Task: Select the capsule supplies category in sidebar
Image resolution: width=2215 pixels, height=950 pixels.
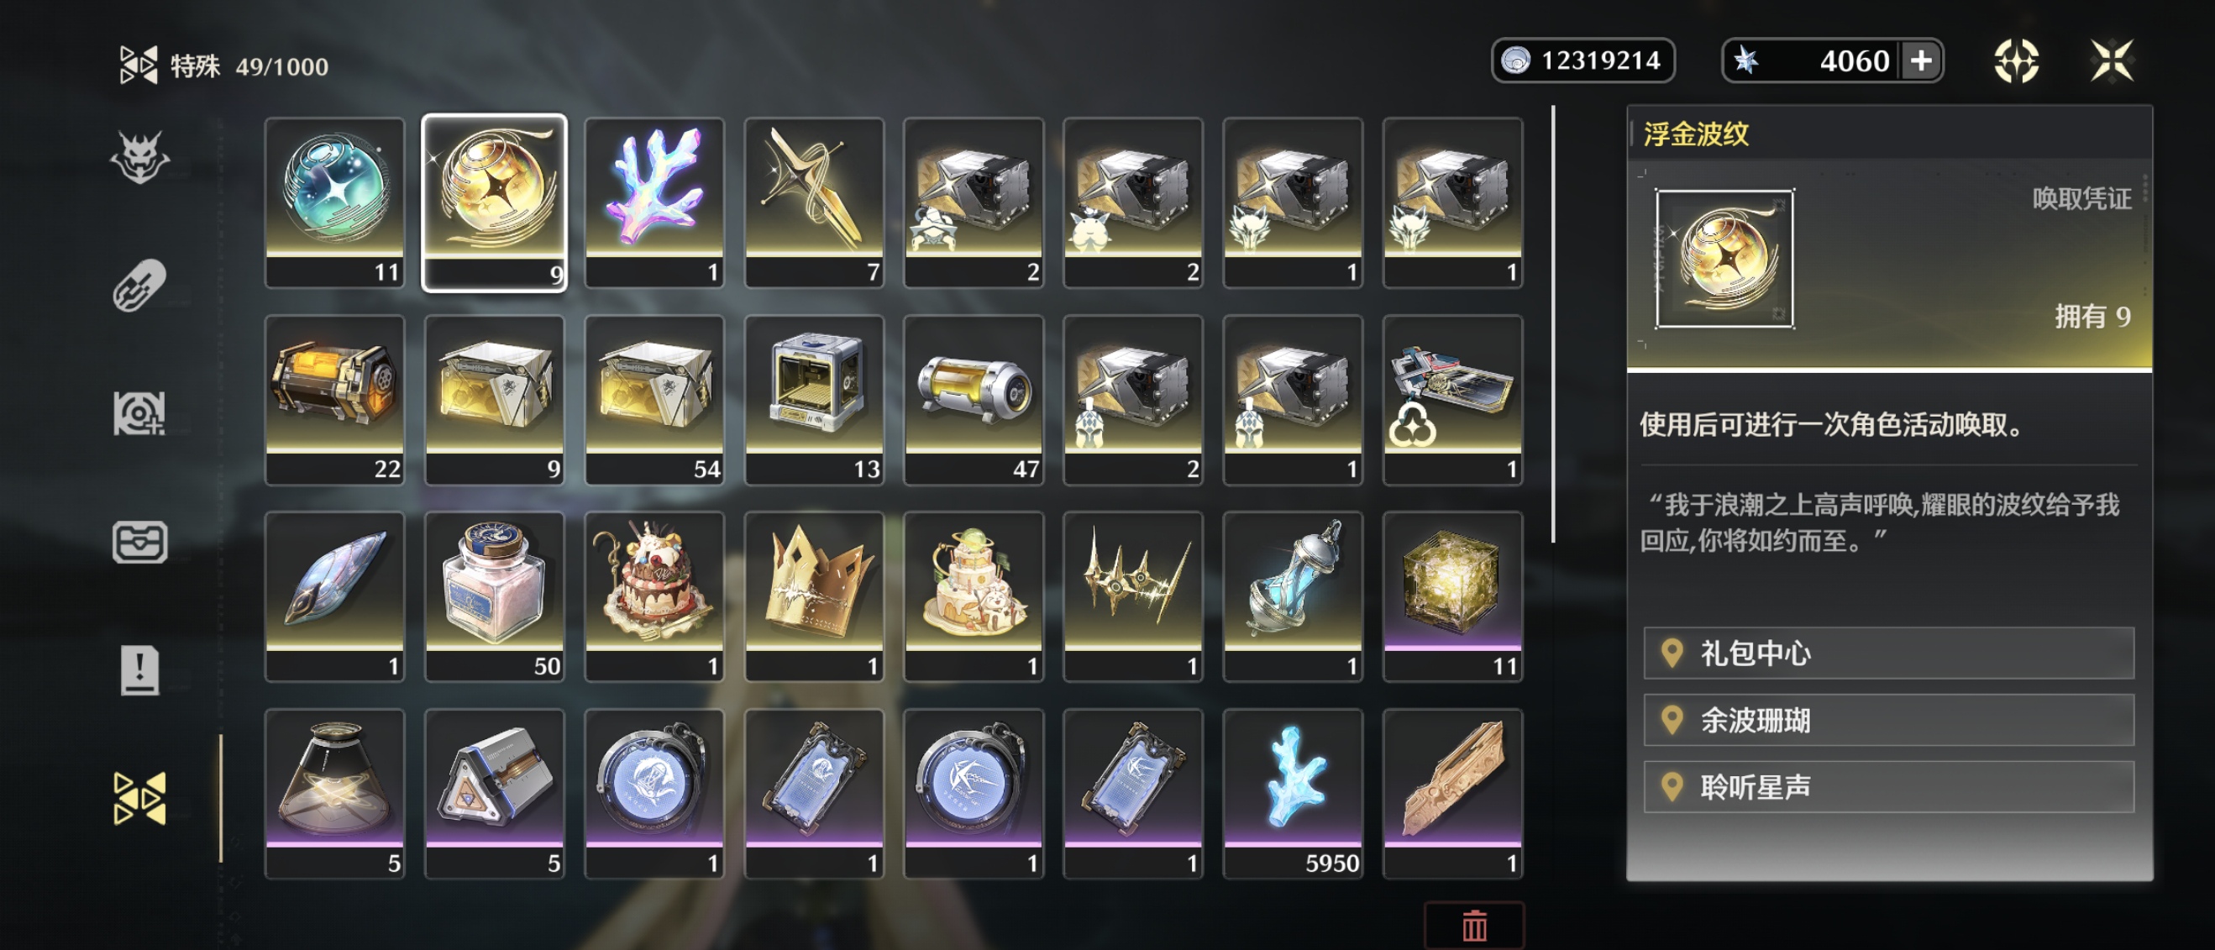Action: click(x=139, y=285)
